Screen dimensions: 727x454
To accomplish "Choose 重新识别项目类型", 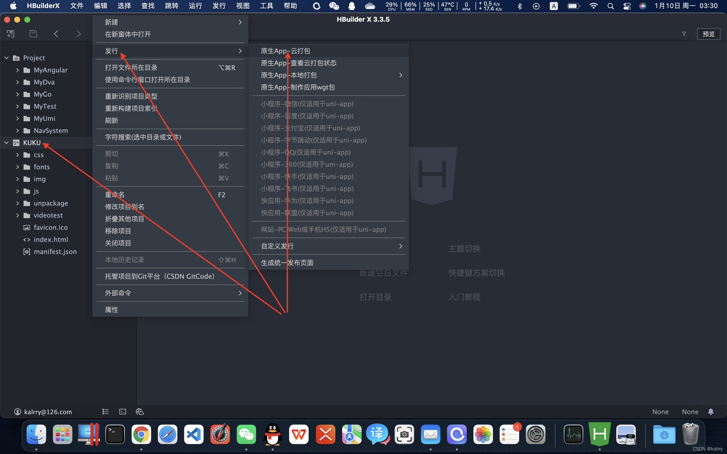I will (x=170, y=96).
